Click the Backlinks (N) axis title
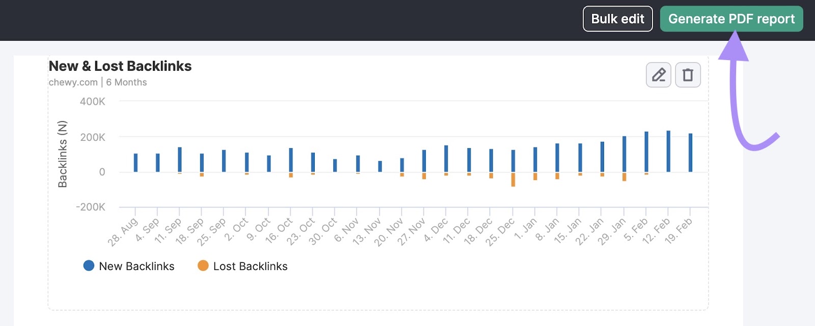 (63, 154)
